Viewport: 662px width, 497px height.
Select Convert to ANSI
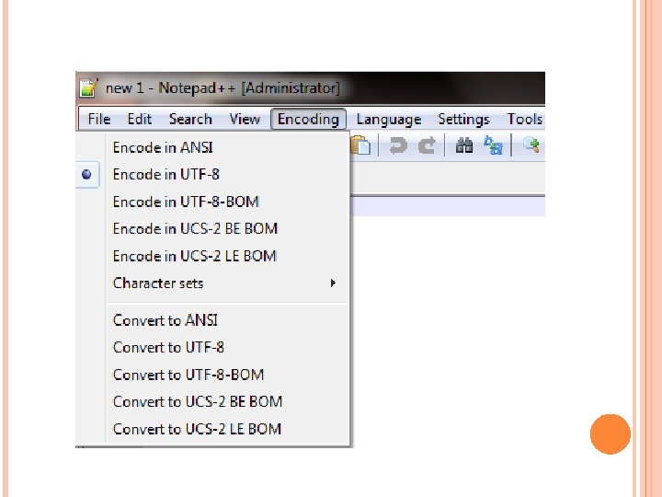coord(228,320)
